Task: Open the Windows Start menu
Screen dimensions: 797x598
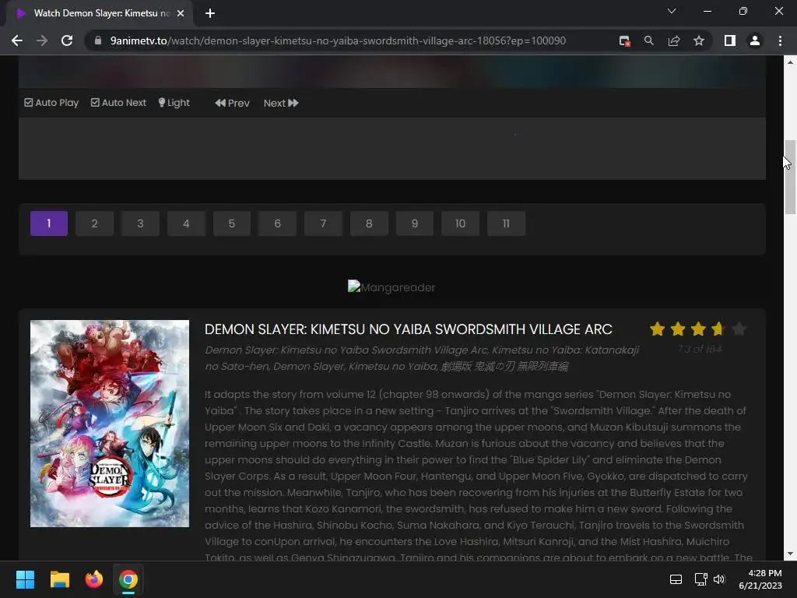Action: pos(25,579)
